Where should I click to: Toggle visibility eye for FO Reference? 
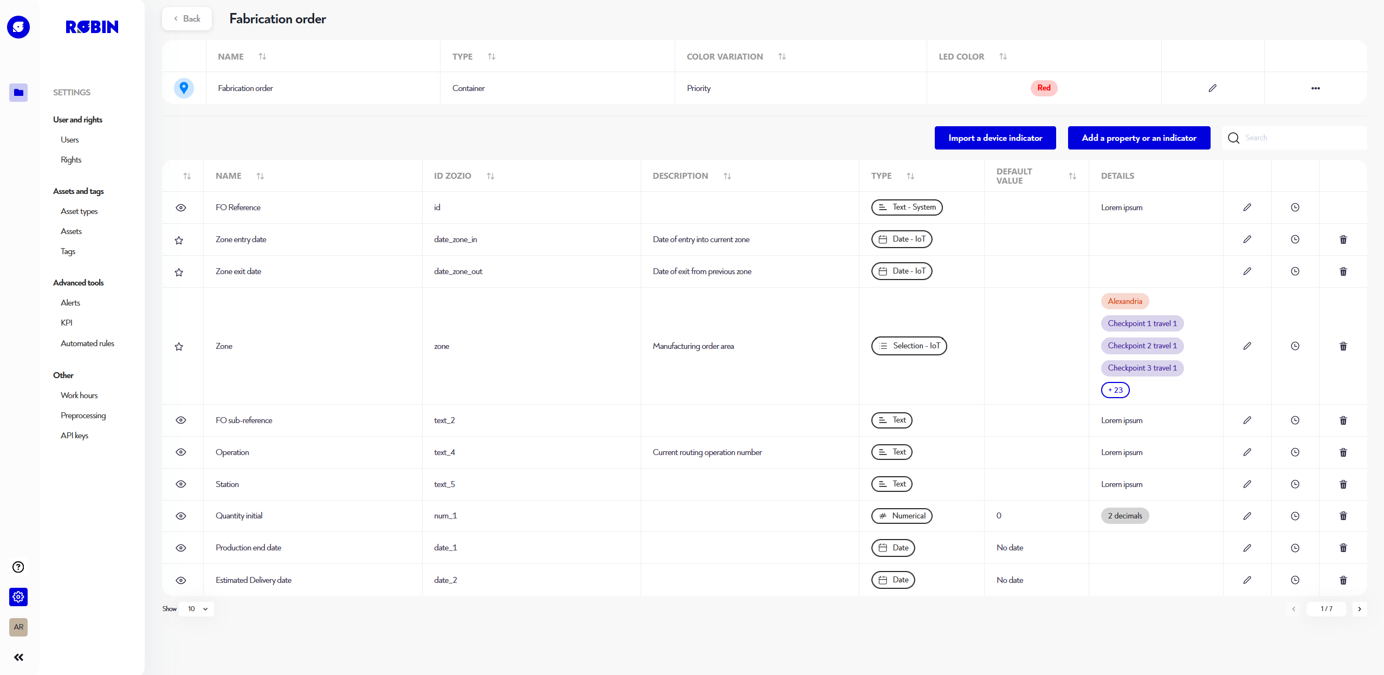181,207
